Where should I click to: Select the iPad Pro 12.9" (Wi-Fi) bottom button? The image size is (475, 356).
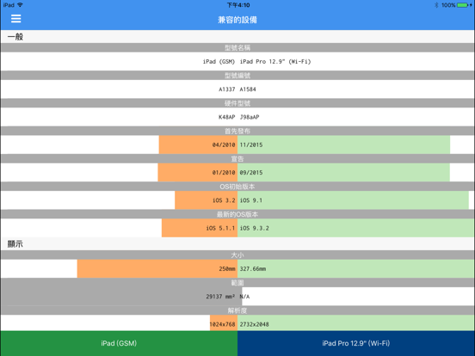click(x=356, y=343)
